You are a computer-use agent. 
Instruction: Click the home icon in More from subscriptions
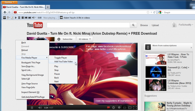coord(148,47)
